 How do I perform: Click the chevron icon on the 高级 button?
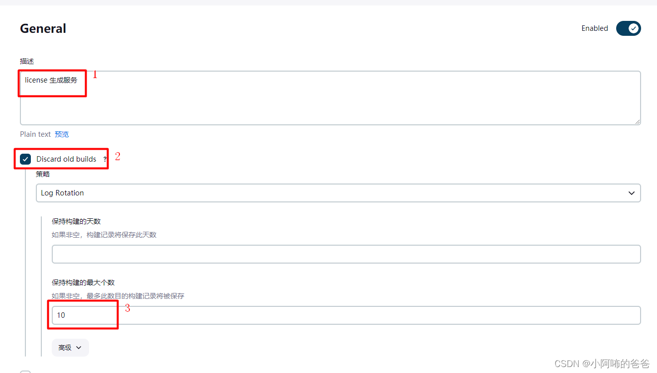click(x=78, y=348)
